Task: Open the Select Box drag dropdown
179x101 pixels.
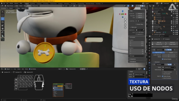Action: [24, 8]
